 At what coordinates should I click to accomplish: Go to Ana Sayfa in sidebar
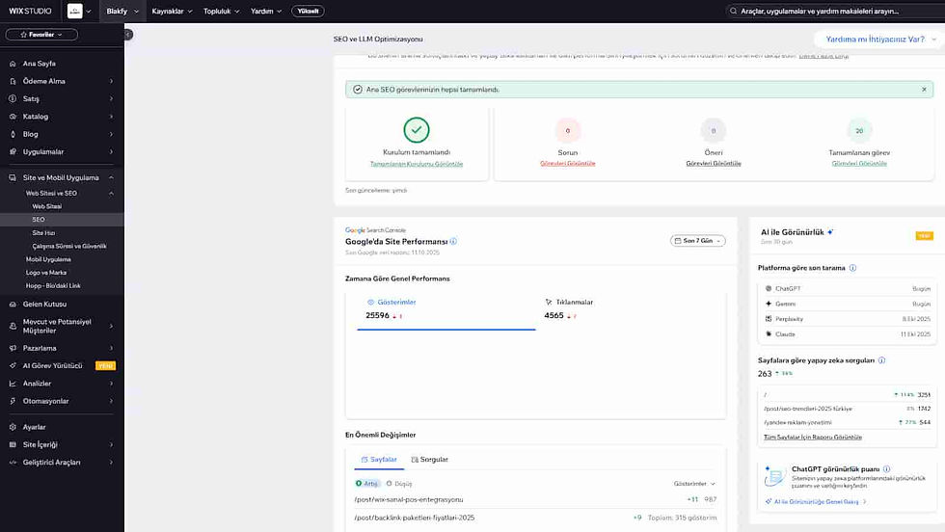40,64
